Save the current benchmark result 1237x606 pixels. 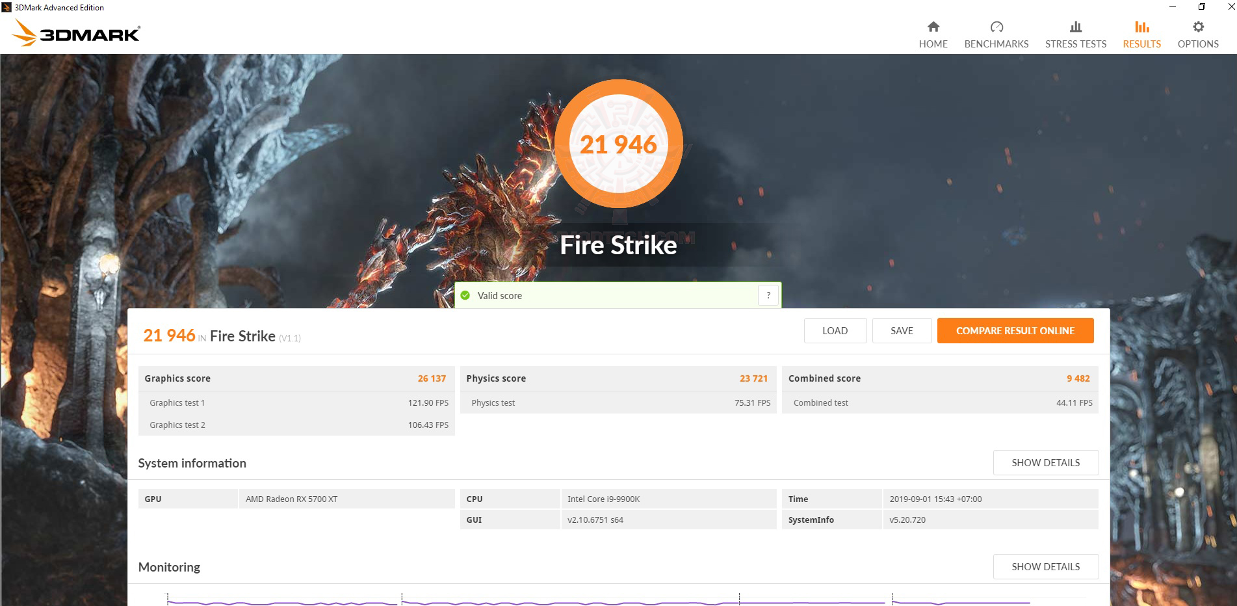902,330
